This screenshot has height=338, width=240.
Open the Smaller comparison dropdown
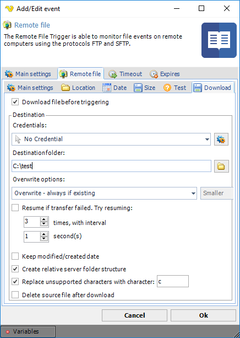click(x=217, y=193)
